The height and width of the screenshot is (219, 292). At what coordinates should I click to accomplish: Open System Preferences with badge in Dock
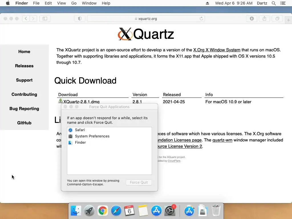coord(170,211)
